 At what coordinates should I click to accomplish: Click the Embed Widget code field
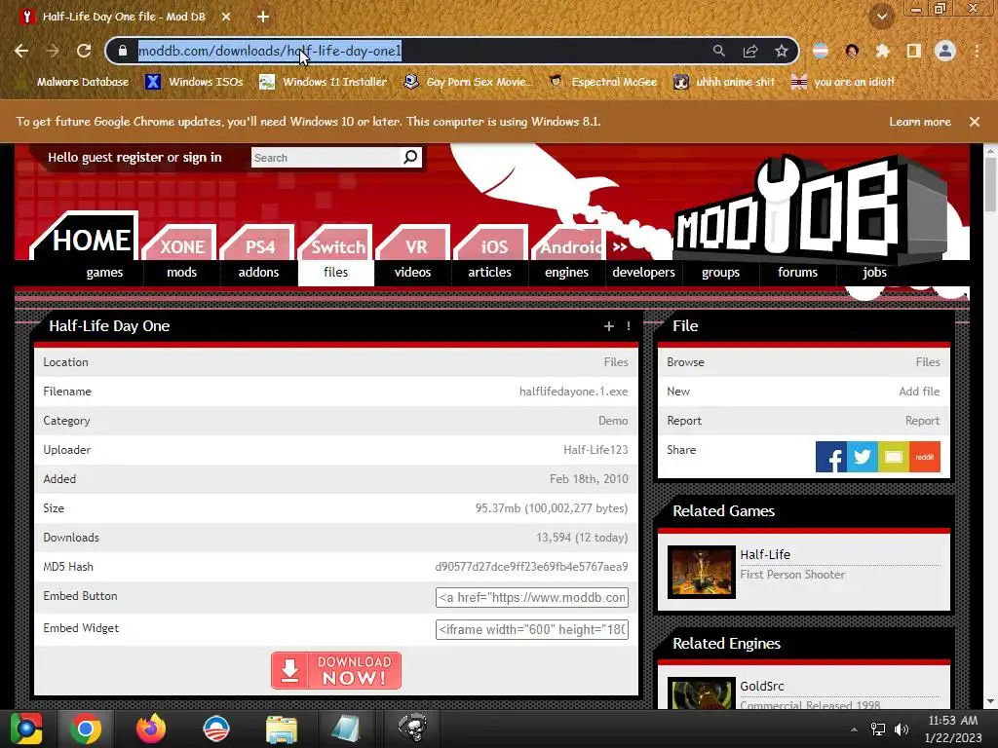click(x=531, y=629)
